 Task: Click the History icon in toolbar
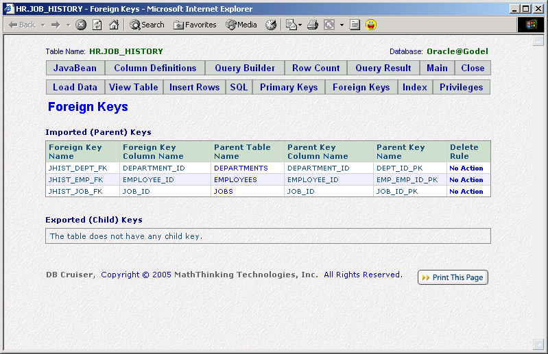coord(271,25)
